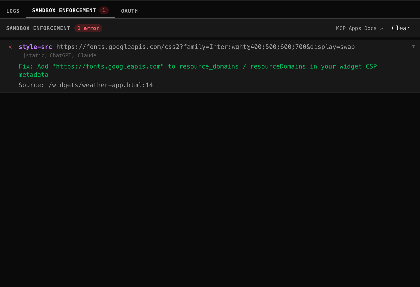Switch to the Logs tab
Image resolution: width=420 pixels, height=287 pixels.
point(13,11)
